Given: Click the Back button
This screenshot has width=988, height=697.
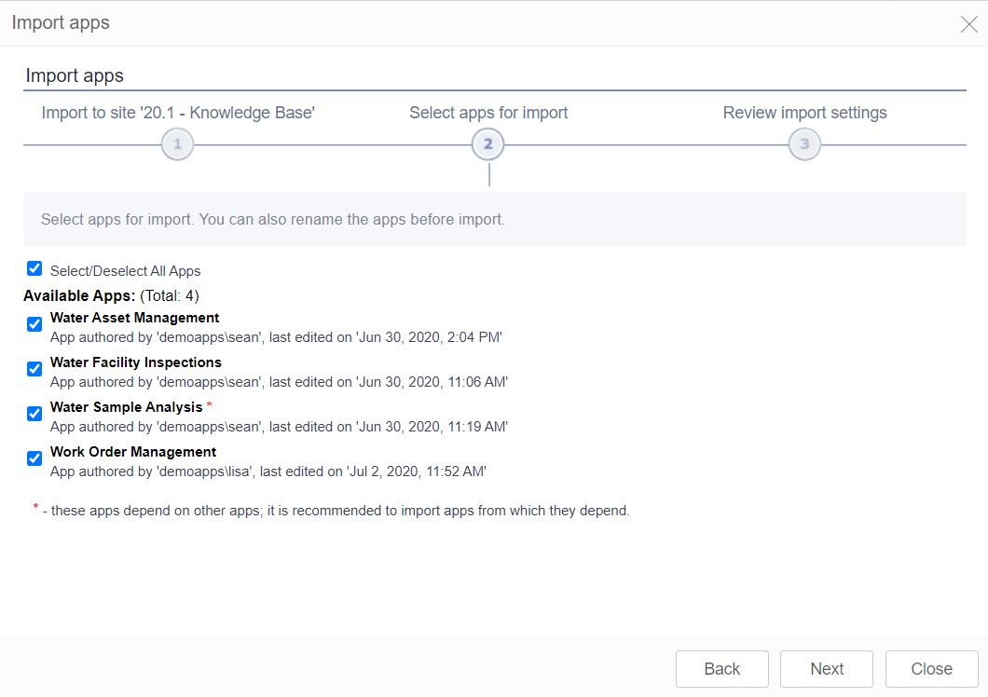Looking at the screenshot, I should pos(721,668).
